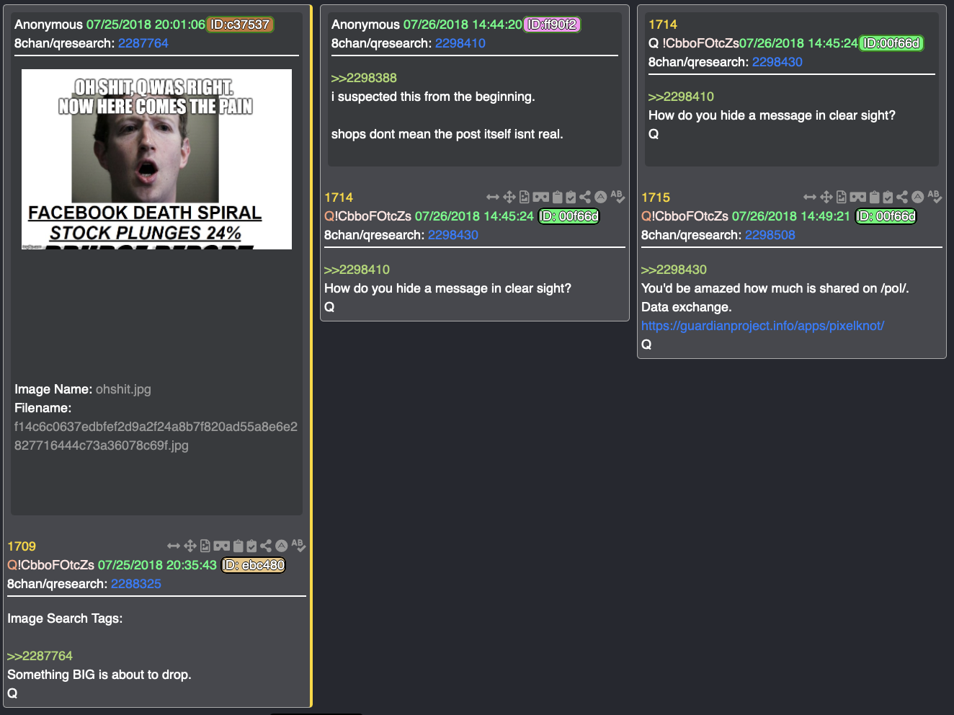Click post number 1709

[22, 546]
